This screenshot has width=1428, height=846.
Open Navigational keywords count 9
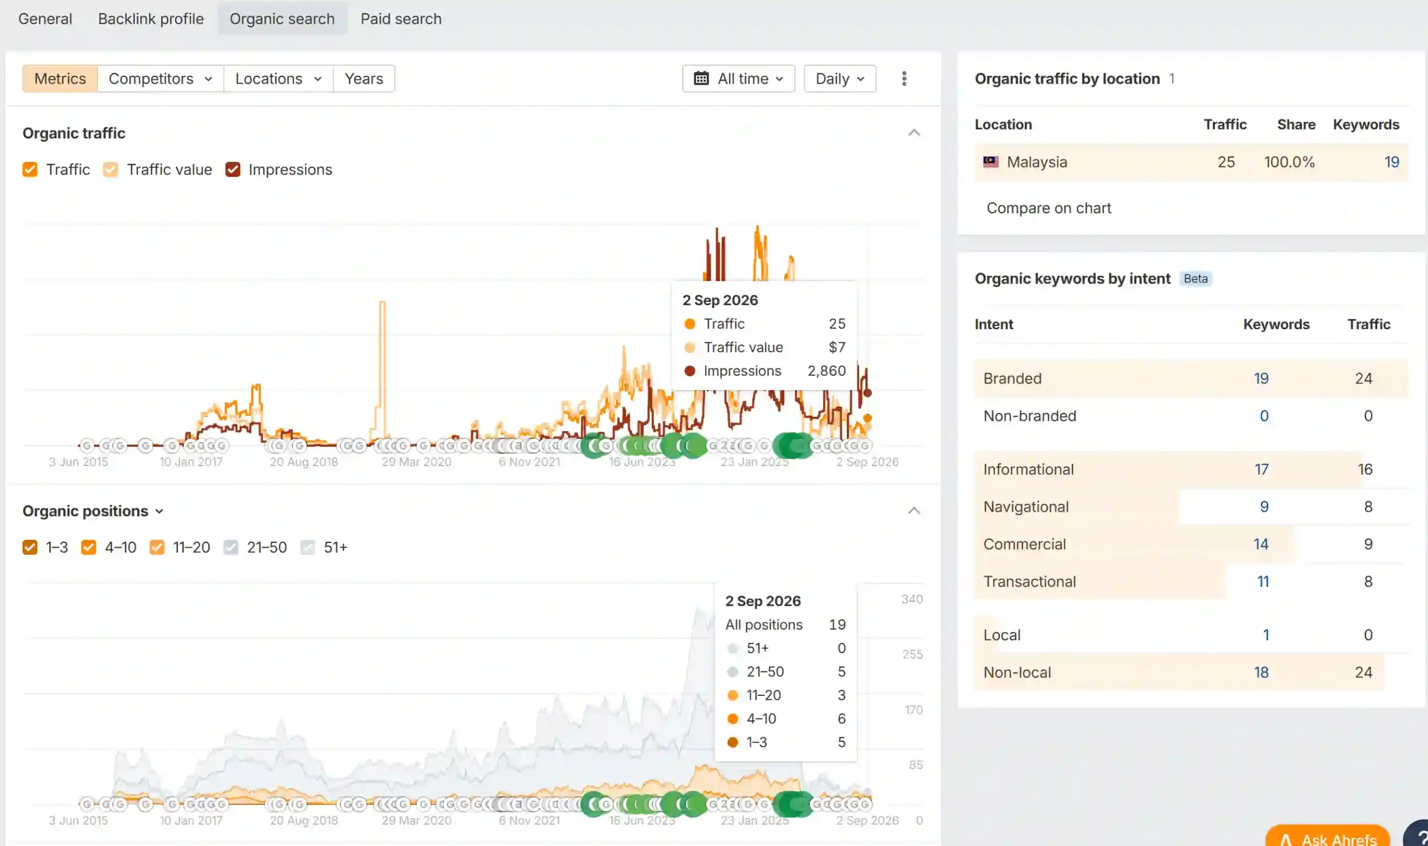coord(1264,507)
